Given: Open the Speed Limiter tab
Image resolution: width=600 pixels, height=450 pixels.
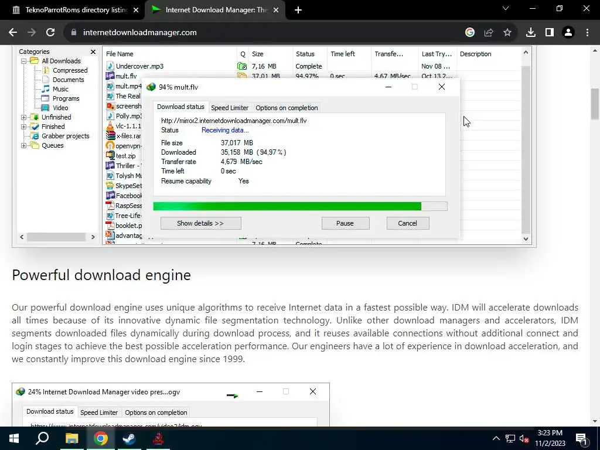Looking at the screenshot, I should pos(230,108).
